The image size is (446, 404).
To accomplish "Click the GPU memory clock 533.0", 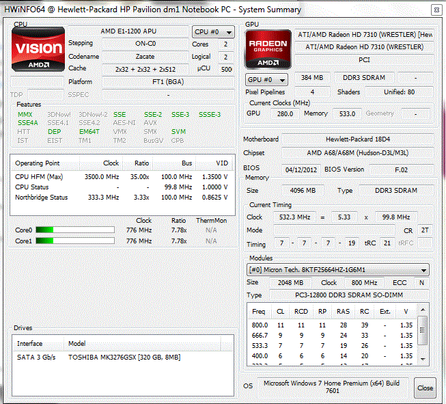I will [347, 114].
